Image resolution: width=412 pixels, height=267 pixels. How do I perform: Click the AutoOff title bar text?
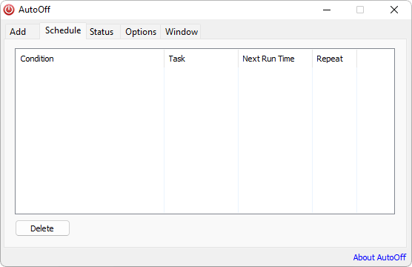tap(34, 10)
